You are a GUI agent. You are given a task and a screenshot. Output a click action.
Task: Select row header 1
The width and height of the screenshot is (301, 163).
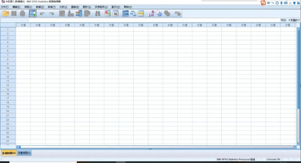point(8,29)
